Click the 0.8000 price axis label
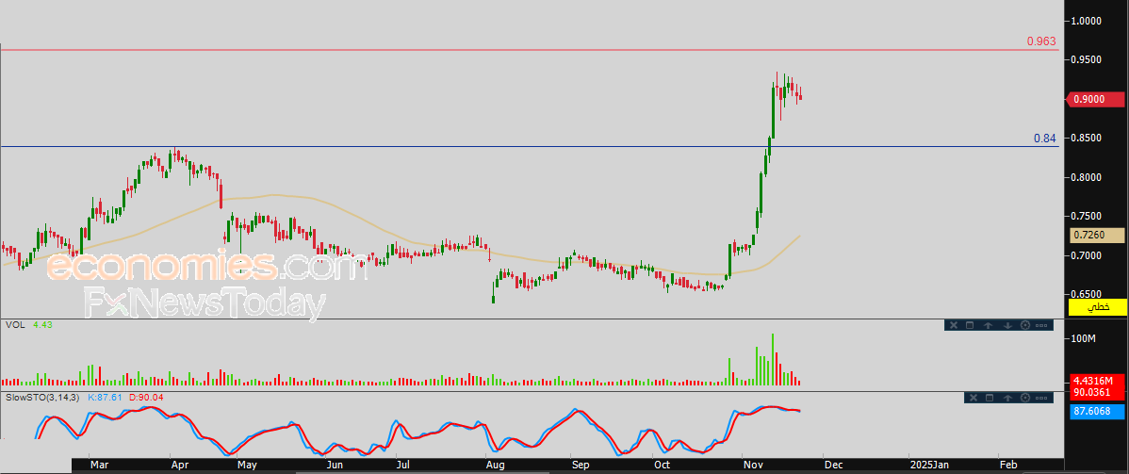 pos(1088,177)
